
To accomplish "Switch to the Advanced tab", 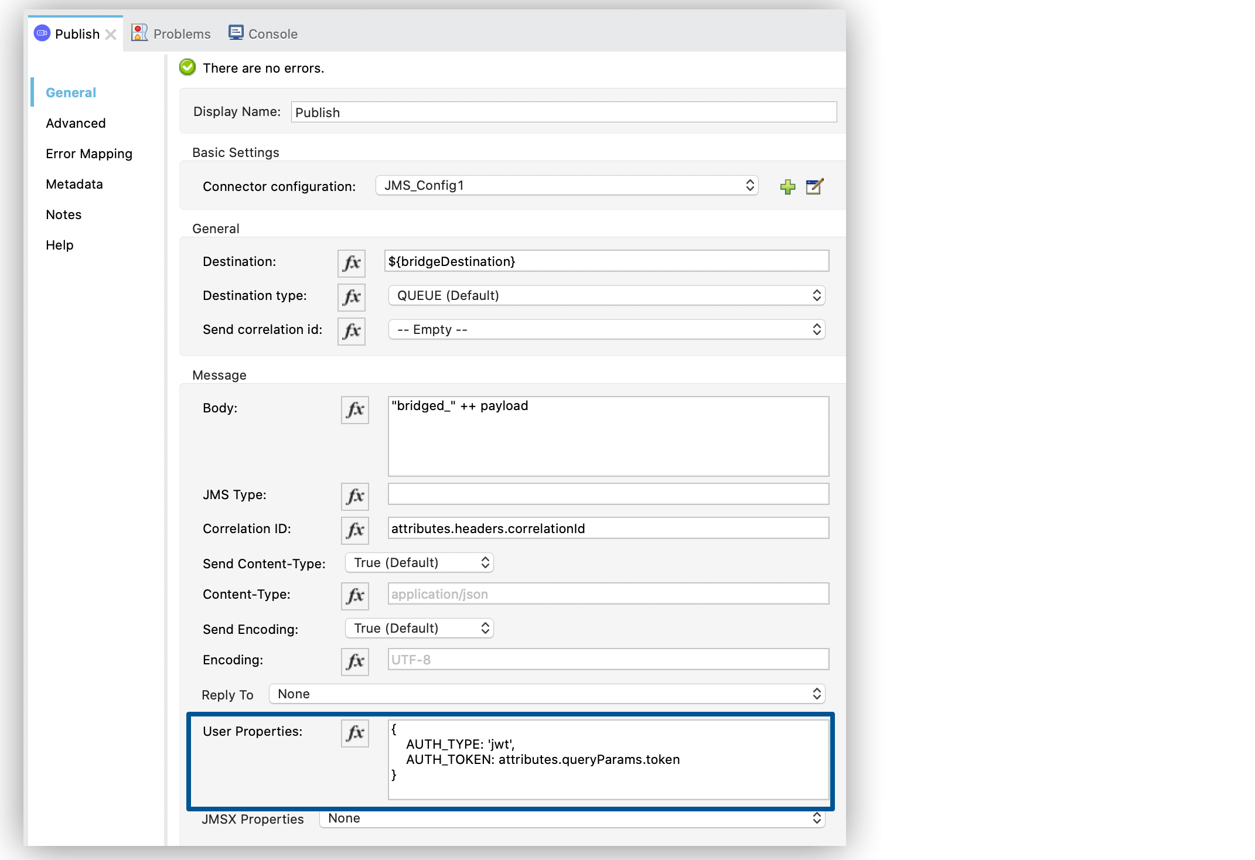I will 76,122.
